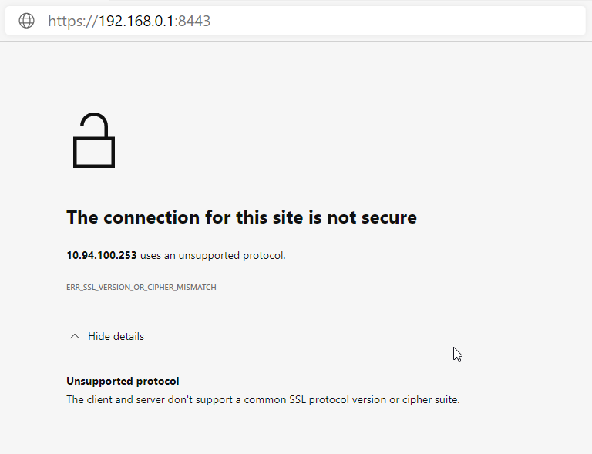Click the "Unsupported protocol" subheading
592x454 pixels.
pos(123,381)
